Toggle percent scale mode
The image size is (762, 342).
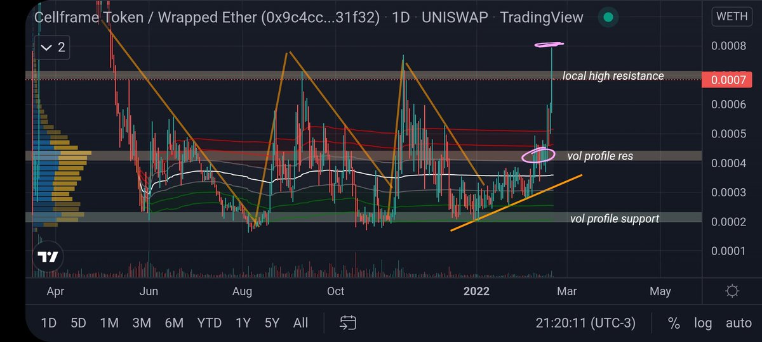(x=674, y=323)
